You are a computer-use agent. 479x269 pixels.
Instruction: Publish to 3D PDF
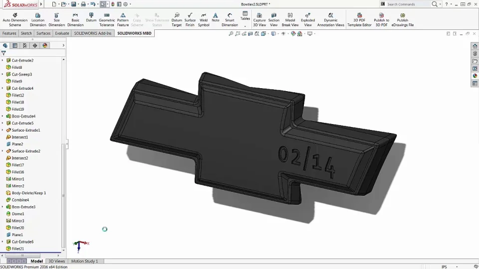coord(381,20)
